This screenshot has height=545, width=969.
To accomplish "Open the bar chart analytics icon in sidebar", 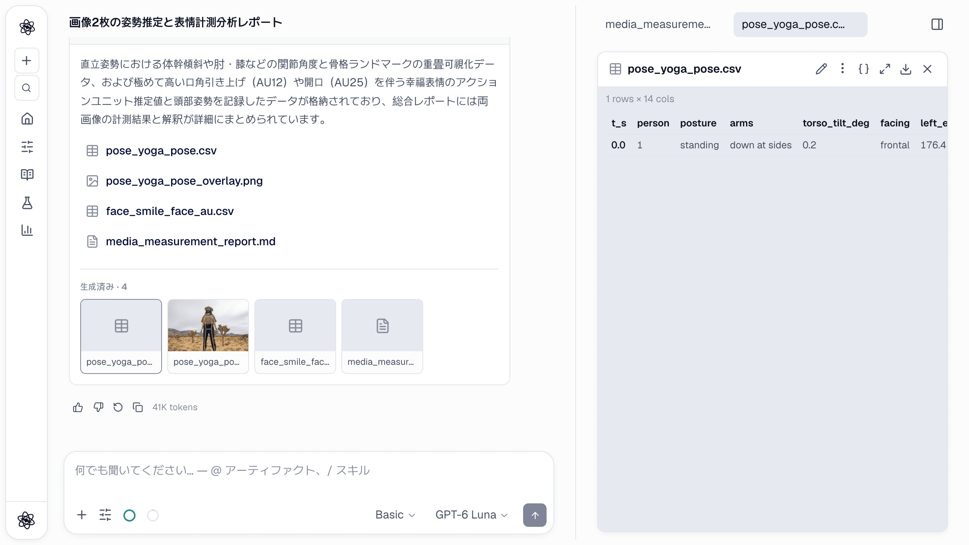I will [x=27, y=230].
